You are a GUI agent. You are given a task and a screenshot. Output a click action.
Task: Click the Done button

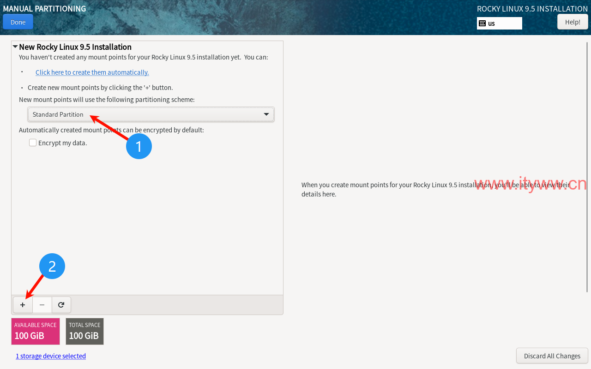pos(18,22)
